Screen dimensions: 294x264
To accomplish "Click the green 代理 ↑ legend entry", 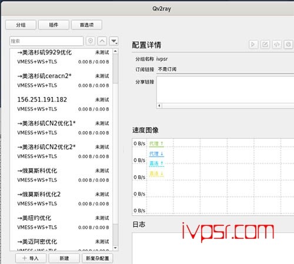I will point(156,143).
